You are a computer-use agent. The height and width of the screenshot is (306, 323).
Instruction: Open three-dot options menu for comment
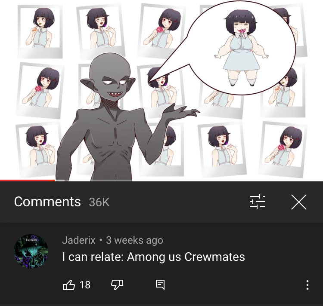tap(307, 285)
